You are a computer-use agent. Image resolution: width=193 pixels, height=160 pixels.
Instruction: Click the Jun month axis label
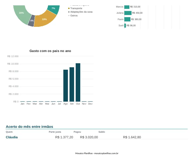(x=53, y=104)
